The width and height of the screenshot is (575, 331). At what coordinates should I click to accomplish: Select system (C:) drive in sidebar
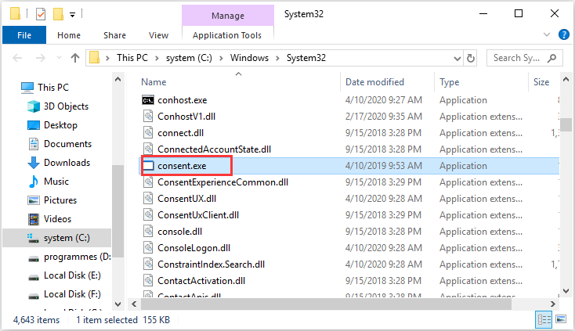(57, 238)
